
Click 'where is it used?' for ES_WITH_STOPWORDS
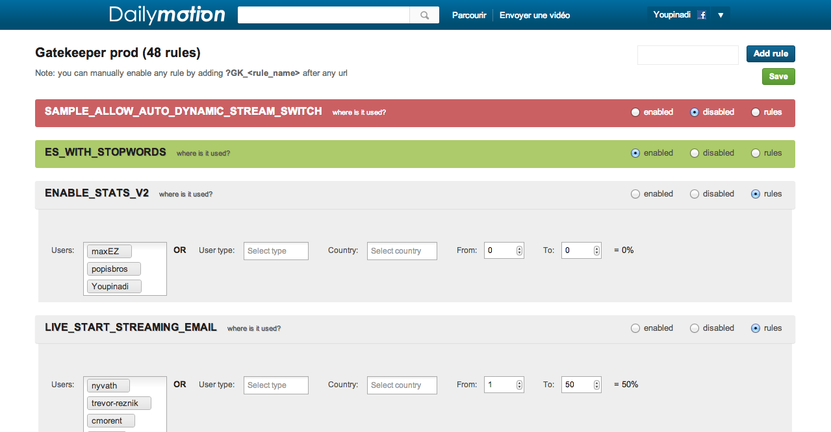203,154
